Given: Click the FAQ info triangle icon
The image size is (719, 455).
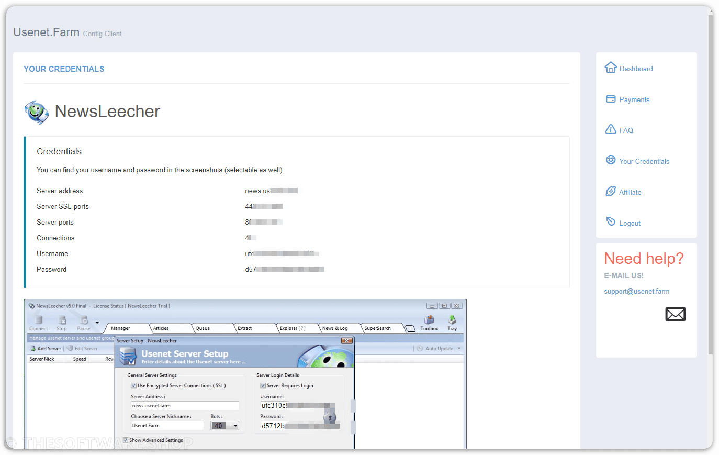Looking at the screenshot, I should click(x=611, y=129).
